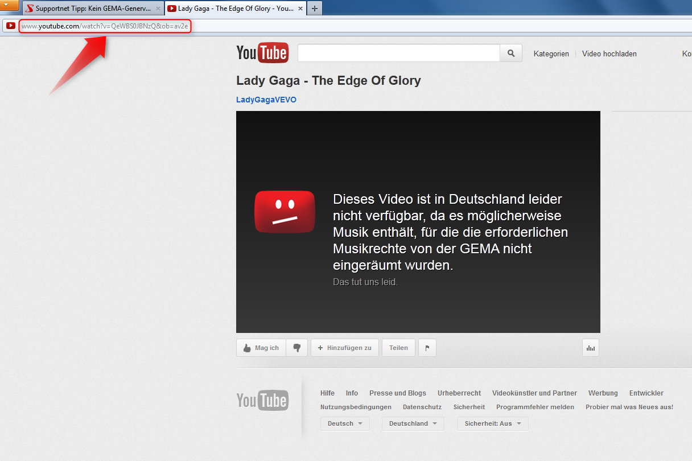
Task: Click the search magnifier button
Action: 510,53
